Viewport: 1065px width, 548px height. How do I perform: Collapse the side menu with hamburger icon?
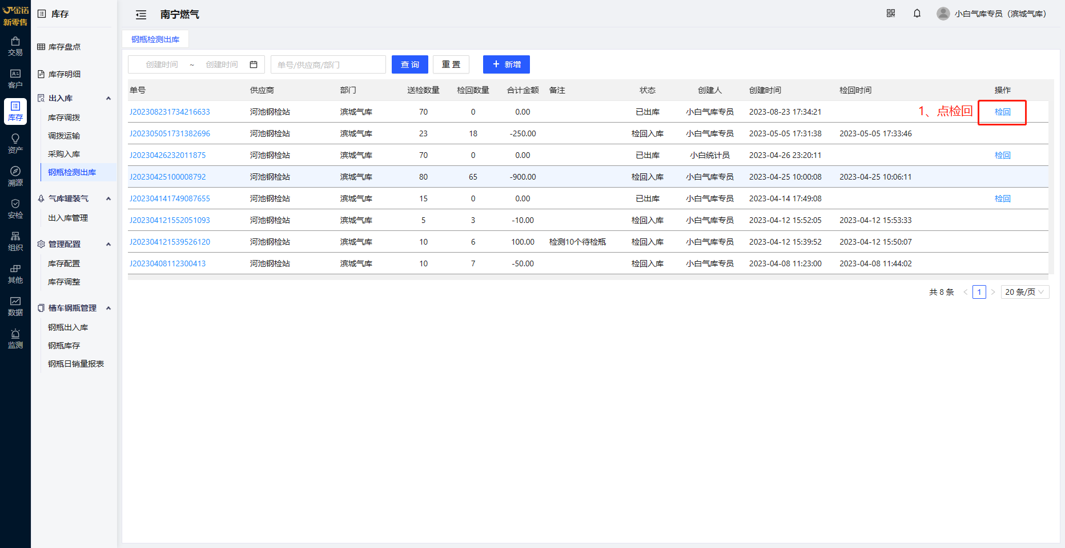tap(141, 15)
